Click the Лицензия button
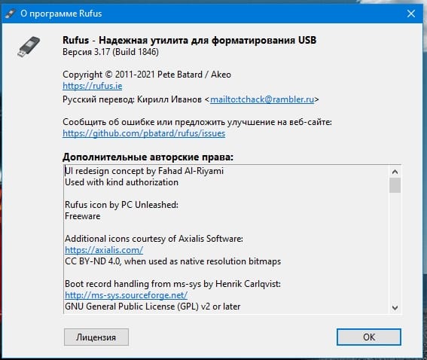Screen dimensions: 427x360 (96, 337)
